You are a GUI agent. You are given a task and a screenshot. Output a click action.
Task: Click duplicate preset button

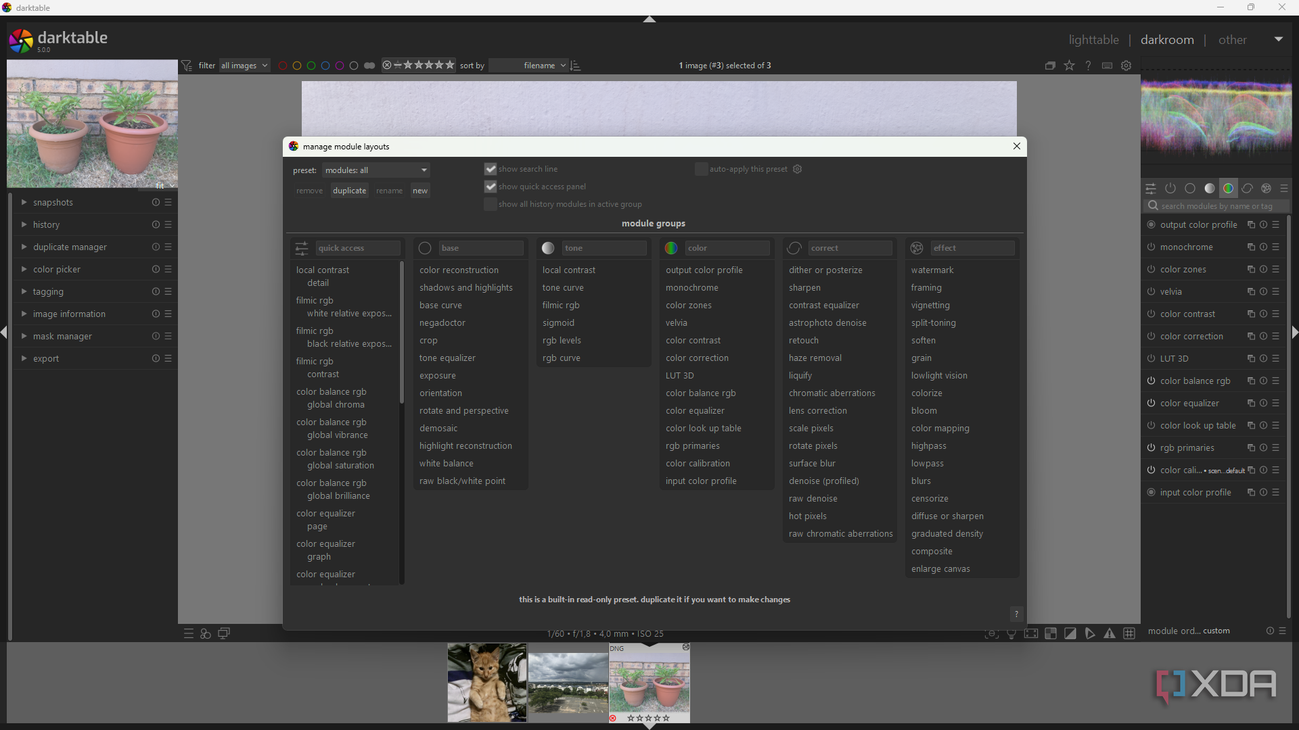(x=350, y=191)
